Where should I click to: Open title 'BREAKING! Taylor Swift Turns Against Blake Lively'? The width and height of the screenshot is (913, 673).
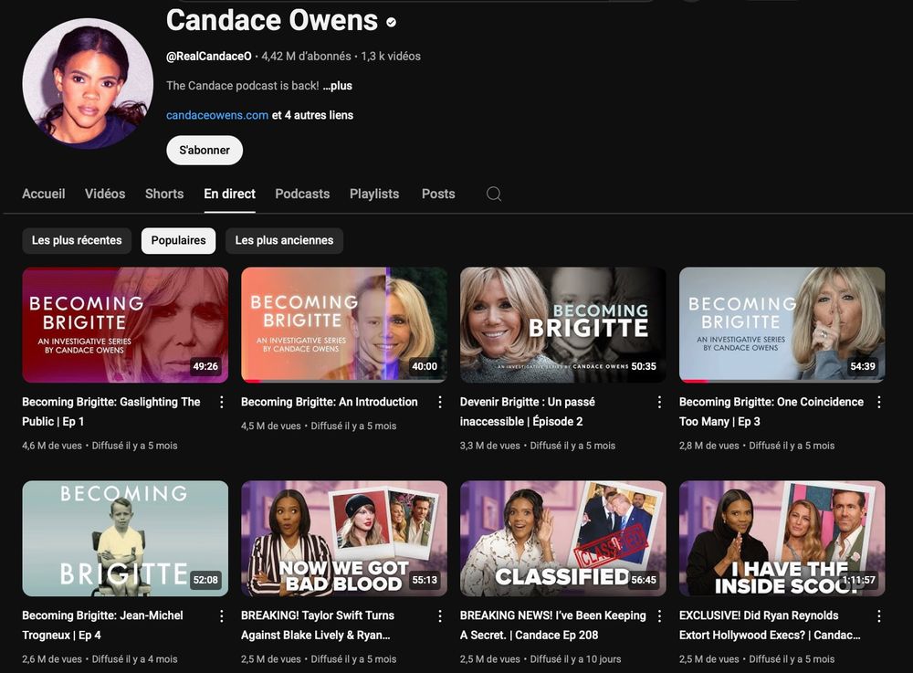(x=318, y=626)
